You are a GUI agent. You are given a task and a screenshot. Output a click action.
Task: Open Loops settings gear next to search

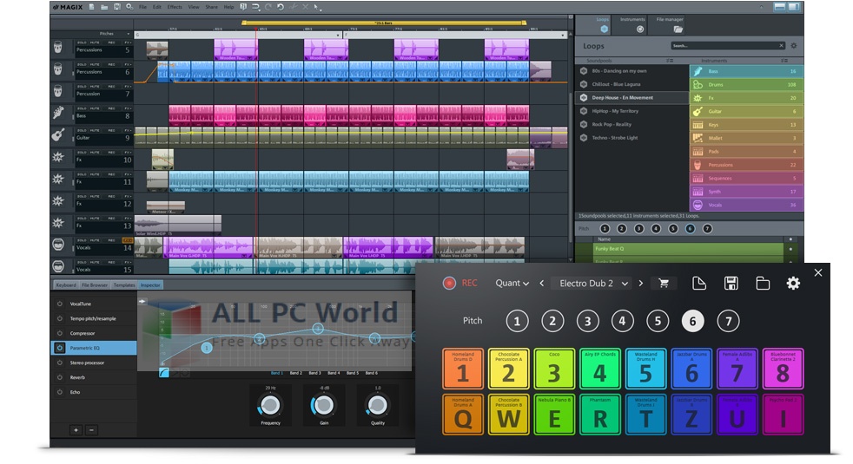pos(794,46)
